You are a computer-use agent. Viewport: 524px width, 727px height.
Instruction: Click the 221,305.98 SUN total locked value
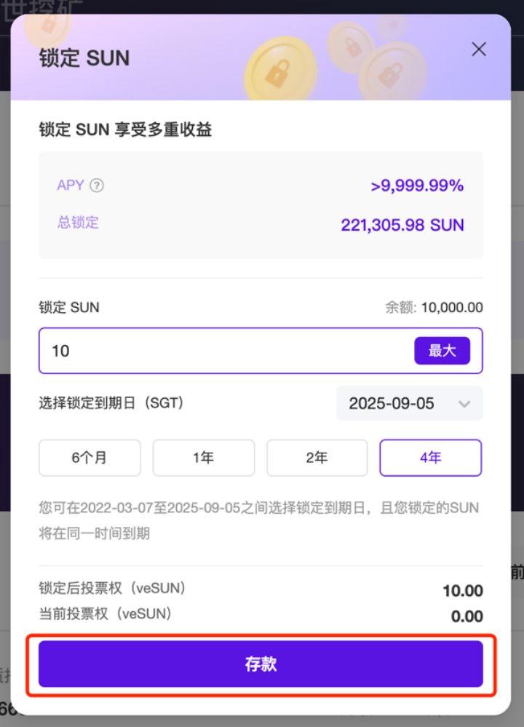[x=402, y=225]
